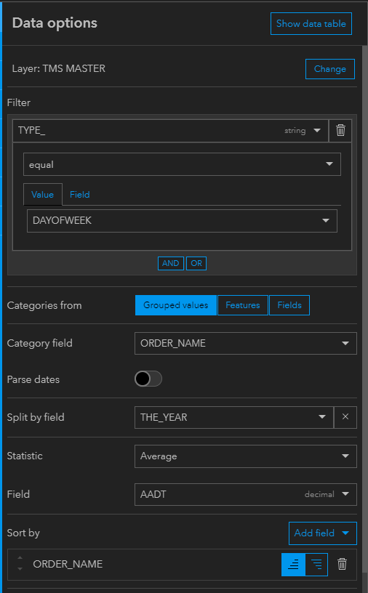Set sort order to ascending

[293, 564]
